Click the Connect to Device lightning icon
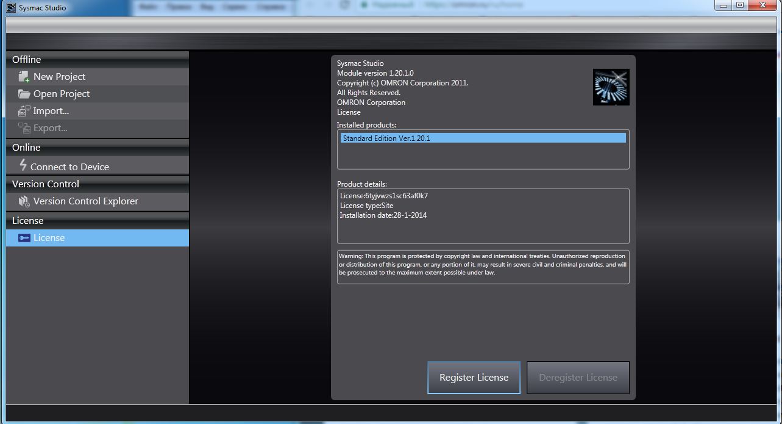Viewport: 782px width, 424px height. [x=23, y=165]
